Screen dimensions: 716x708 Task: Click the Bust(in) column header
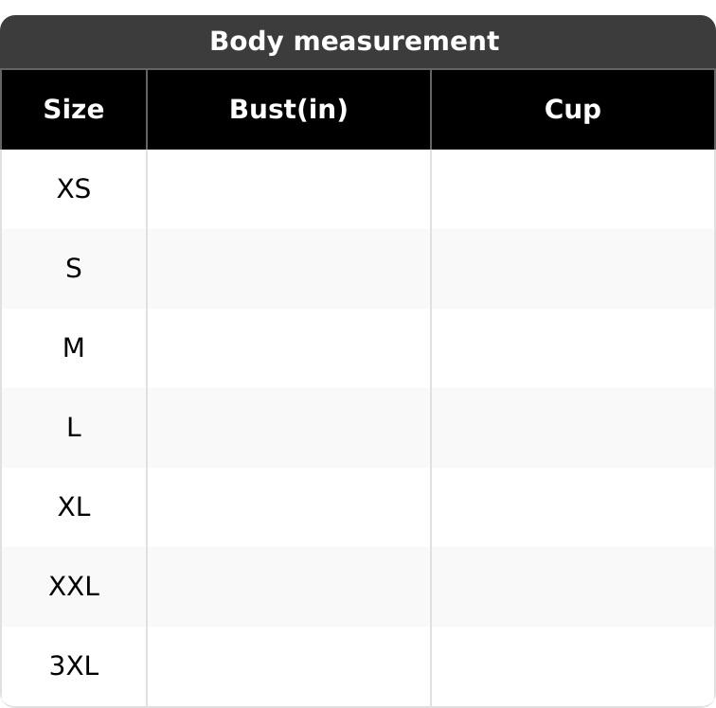[289, 110]
